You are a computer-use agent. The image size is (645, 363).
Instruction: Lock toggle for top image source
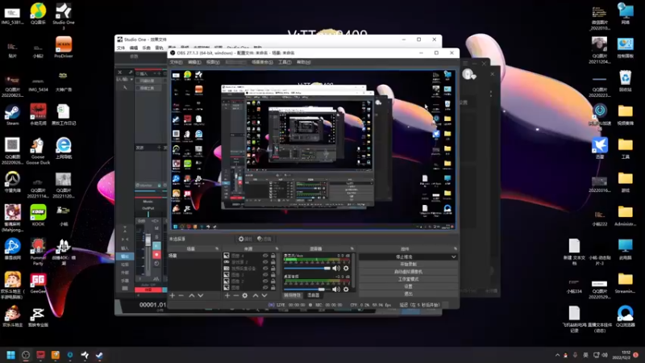tap(273, 256)
